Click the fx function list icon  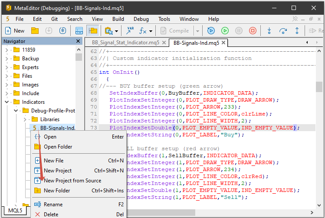click(143, 31)
